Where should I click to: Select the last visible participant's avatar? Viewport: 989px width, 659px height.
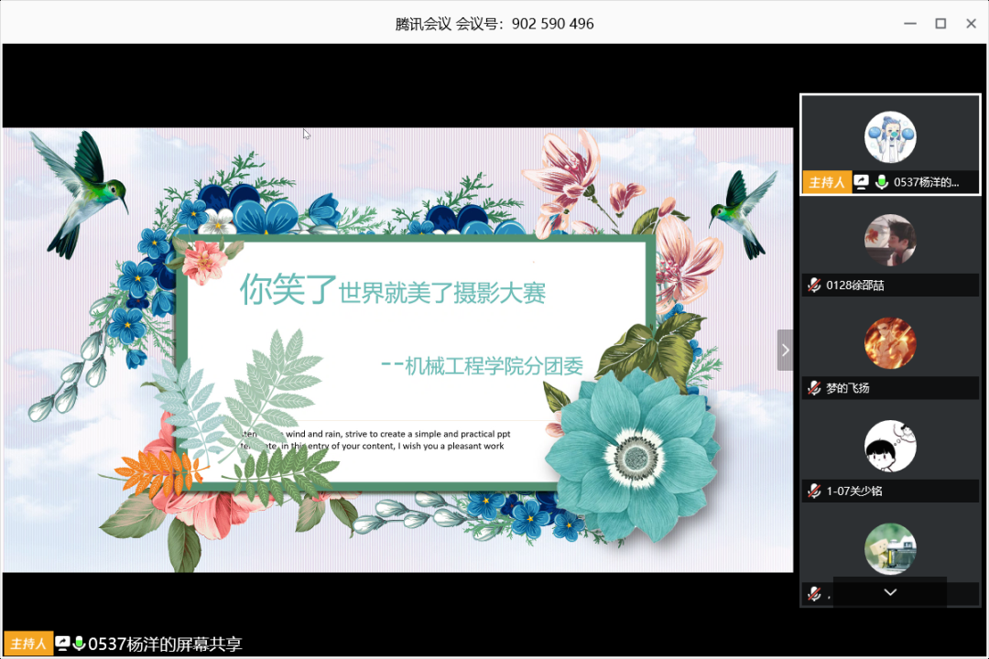(x=890, y=549)
